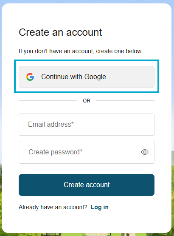Image resolution: width=174 pixels, height=236 pixels.
Task: Click "Create account" text on dark button
Action: [87, 185]
